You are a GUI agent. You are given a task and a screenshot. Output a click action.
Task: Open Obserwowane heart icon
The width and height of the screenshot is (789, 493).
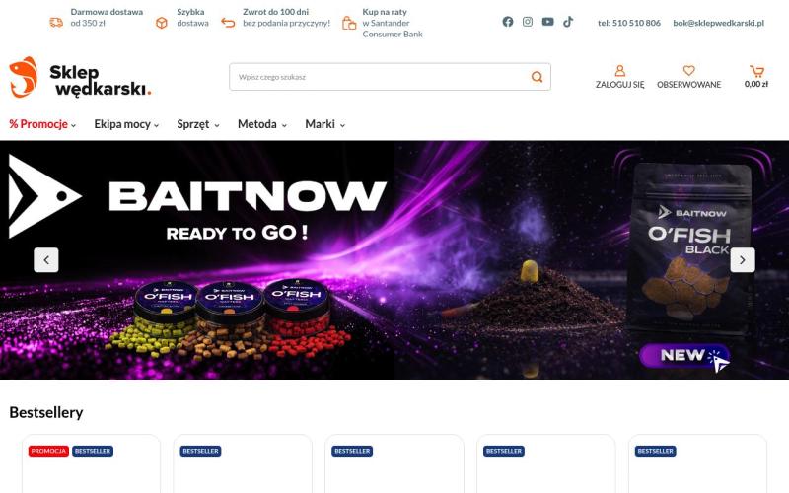point(688,70)
